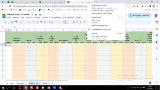
Task: Add a new sheet with plus
Action: tap(7, 83)
